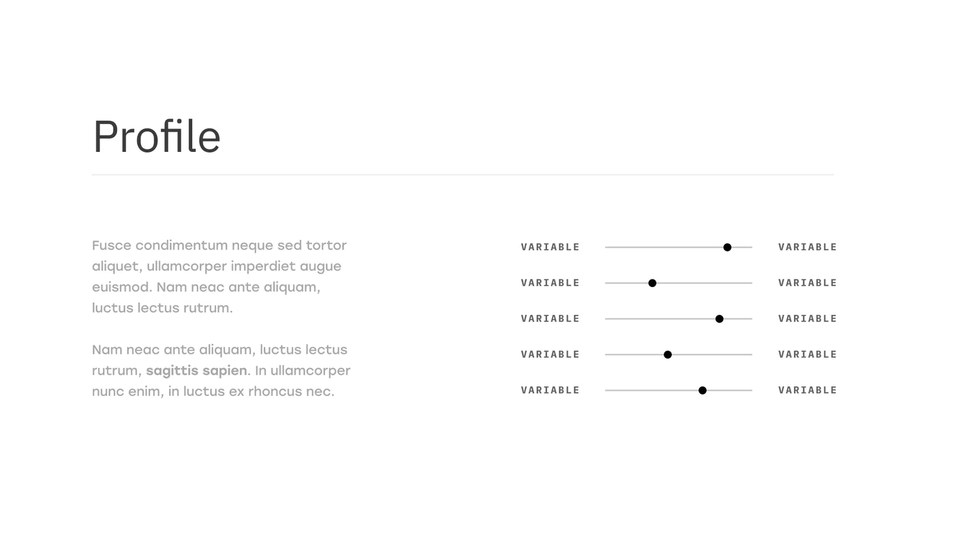Click the bold 'sagittis sapien' text

196,371
